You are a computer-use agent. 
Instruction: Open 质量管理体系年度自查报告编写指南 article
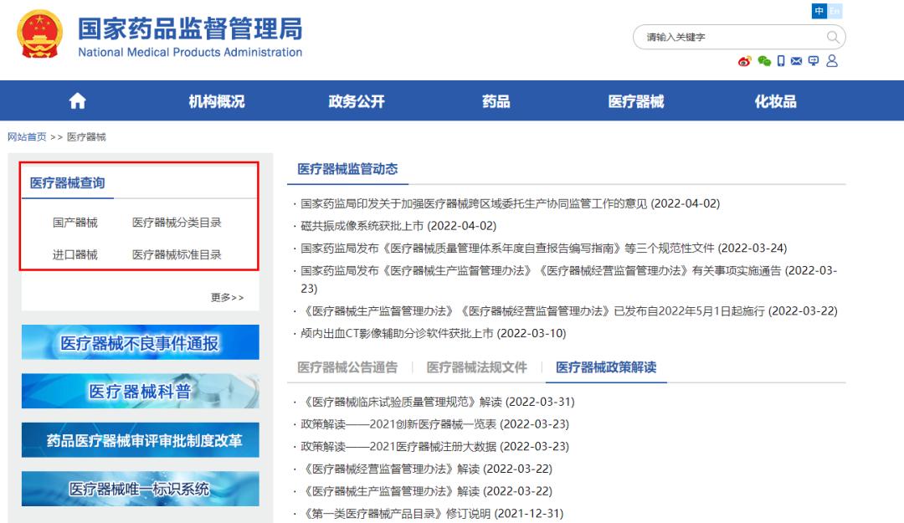(544, 249)
